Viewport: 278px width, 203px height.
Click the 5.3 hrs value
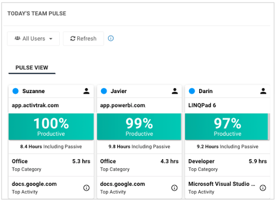coord(81,161)
